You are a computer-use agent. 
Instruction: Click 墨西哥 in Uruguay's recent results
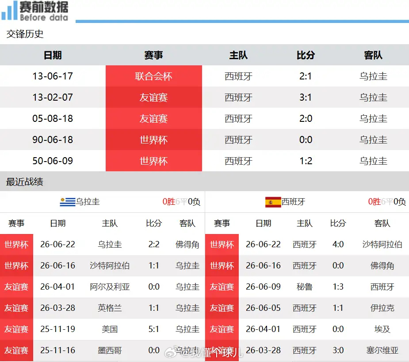tap(110, 350)
